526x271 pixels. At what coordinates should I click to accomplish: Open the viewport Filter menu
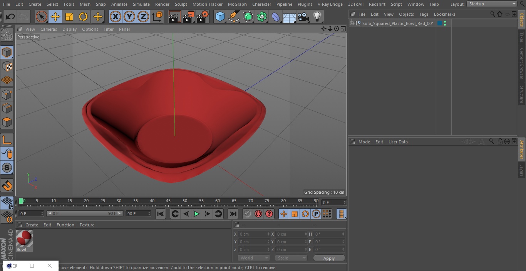109,29
